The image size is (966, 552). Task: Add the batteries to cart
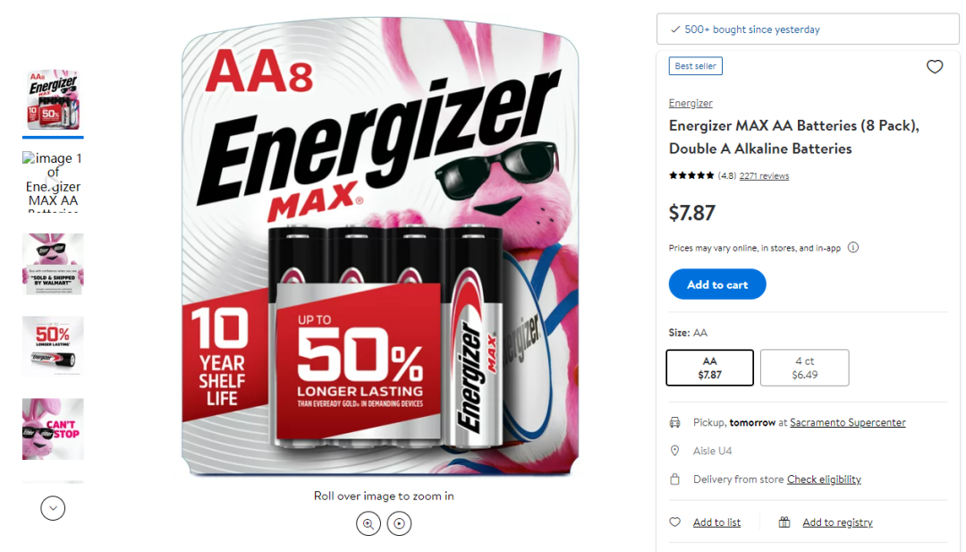pyautogui.click(x=717, y=284)
